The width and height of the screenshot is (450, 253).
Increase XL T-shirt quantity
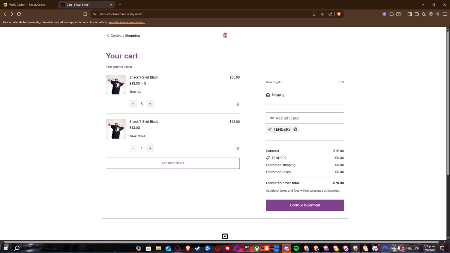150,104
